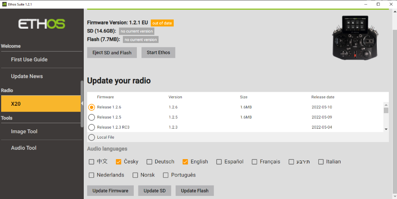Click Eject SD and Flash button
This screenshot has width=397, height=199.
point(112,53)
